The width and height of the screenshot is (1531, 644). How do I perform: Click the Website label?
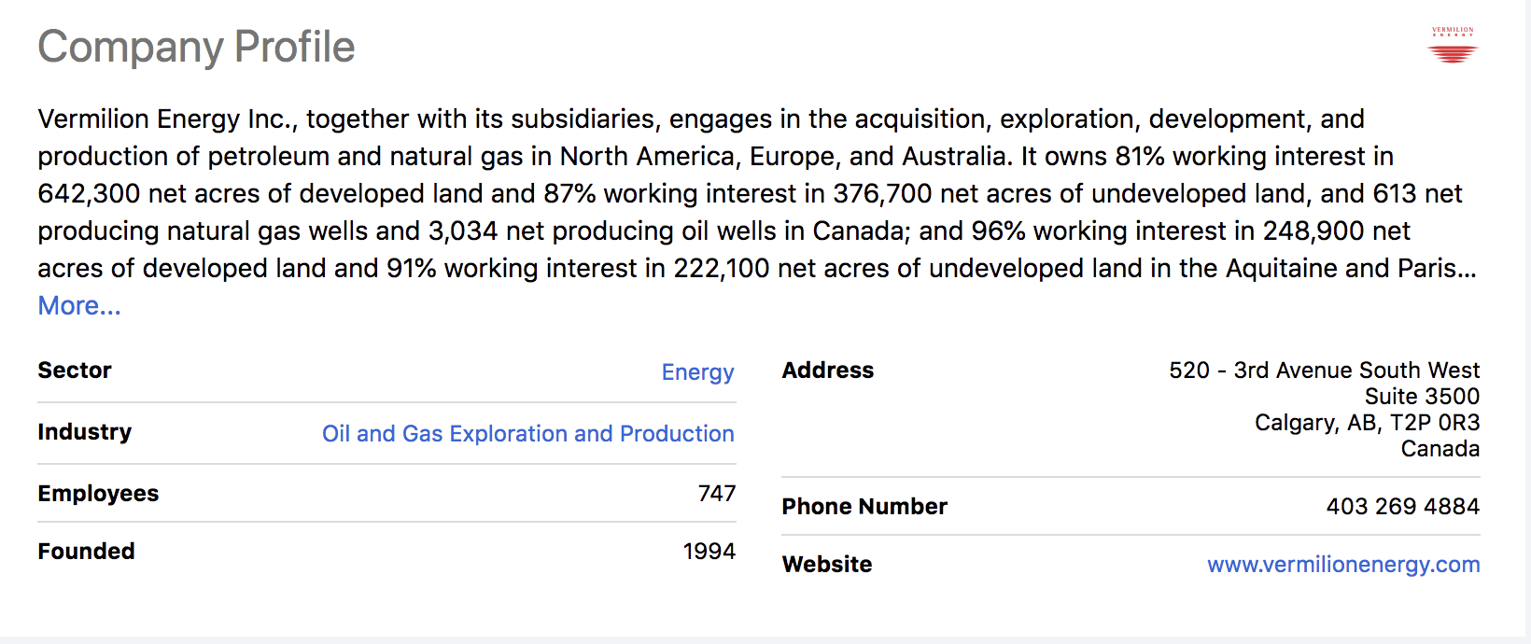[x=826, y=565]
